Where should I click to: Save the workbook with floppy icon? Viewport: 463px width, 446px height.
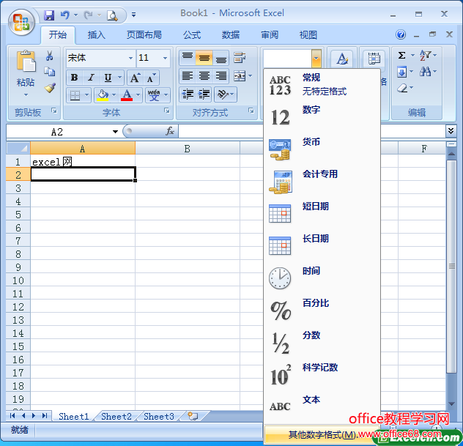[49, 15]
